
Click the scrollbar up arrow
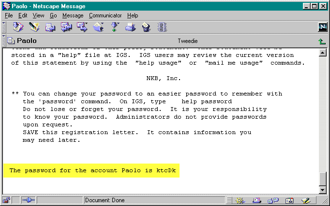tap(322, 53)
